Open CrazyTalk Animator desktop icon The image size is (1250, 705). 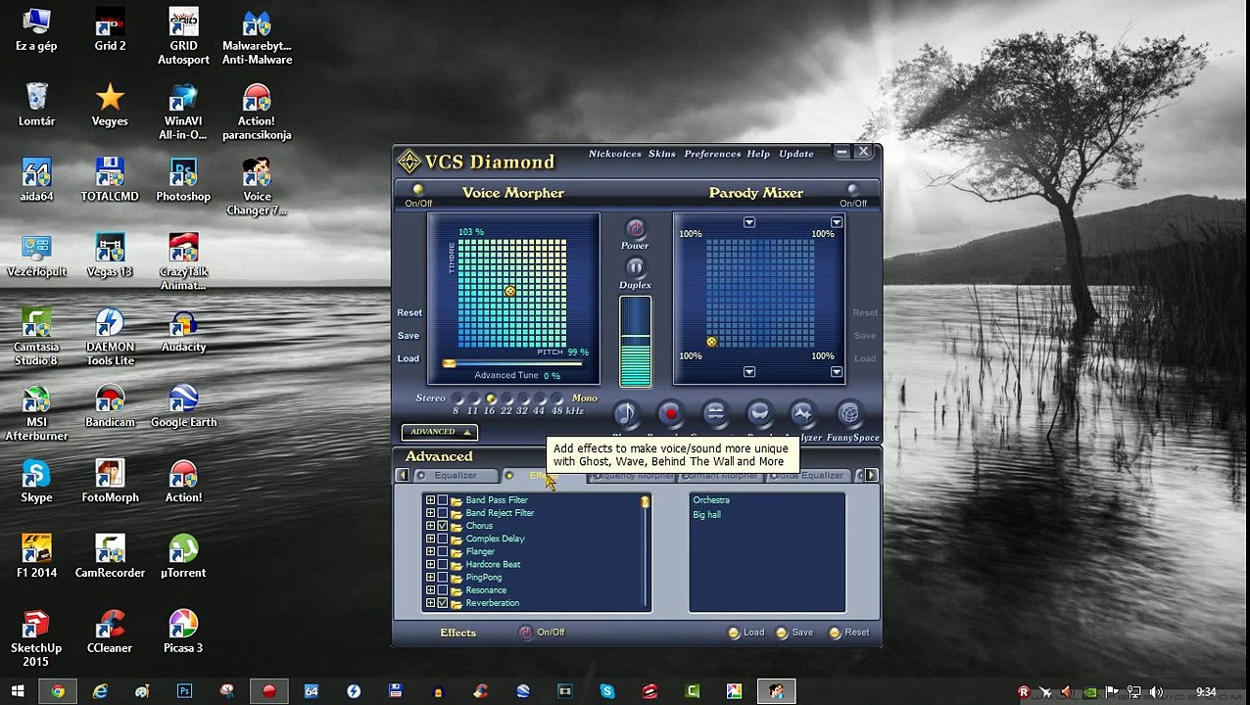click(183, 261)
